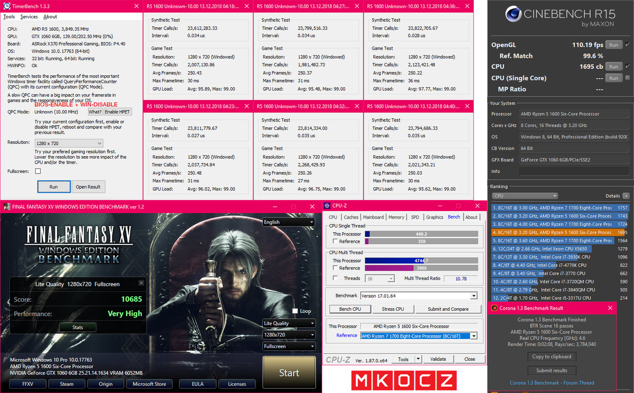Click the Info input field in Cinebench
Image resolution: width=634 pixels, height=393 pixels.
click(x=574, y=171)
